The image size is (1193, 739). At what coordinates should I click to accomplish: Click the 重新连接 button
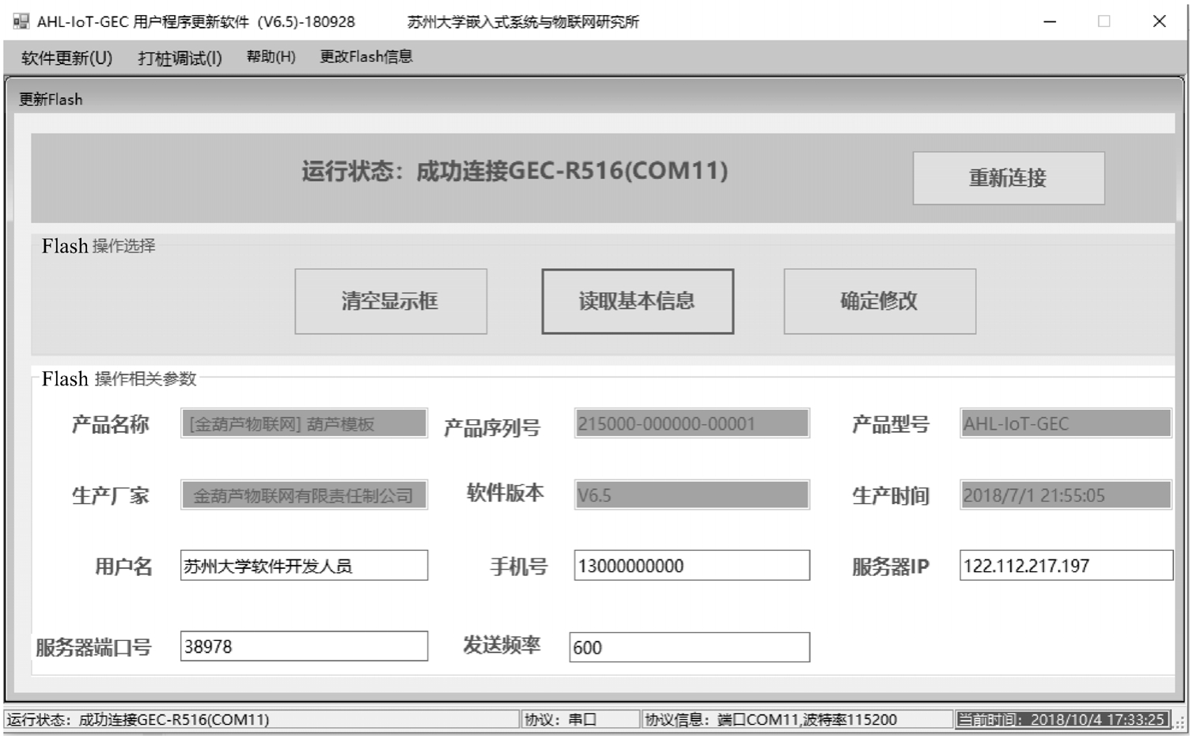coord(1008,178)
